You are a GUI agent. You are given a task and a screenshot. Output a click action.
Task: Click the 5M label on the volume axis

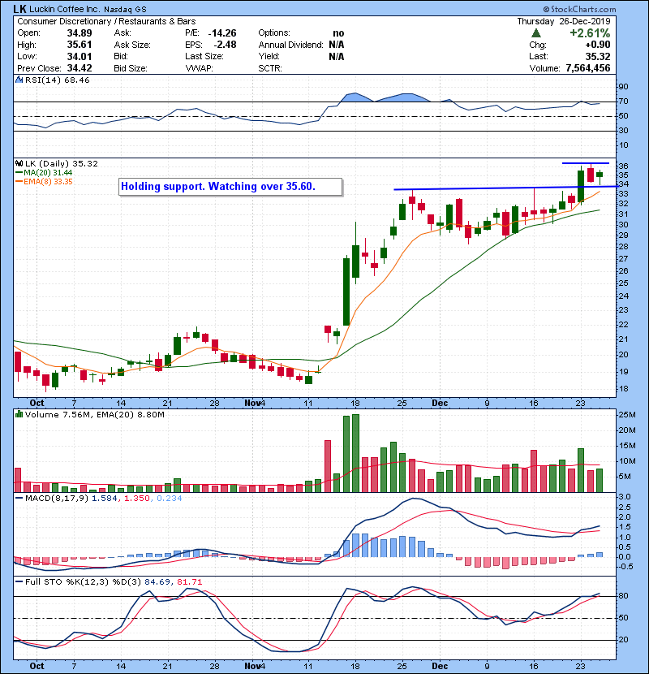click(x=625, y=477)
